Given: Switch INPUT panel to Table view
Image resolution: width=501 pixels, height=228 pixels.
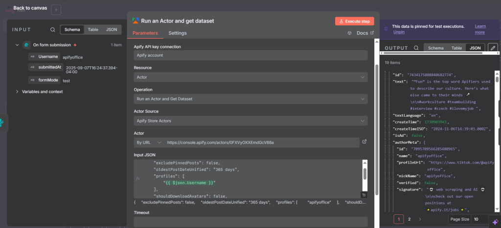Looking at the screenshot, I should 93,30.
